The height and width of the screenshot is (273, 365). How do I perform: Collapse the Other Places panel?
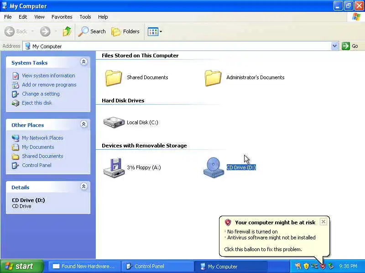84,124
